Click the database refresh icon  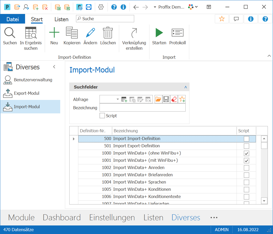[x=17, y=7]
